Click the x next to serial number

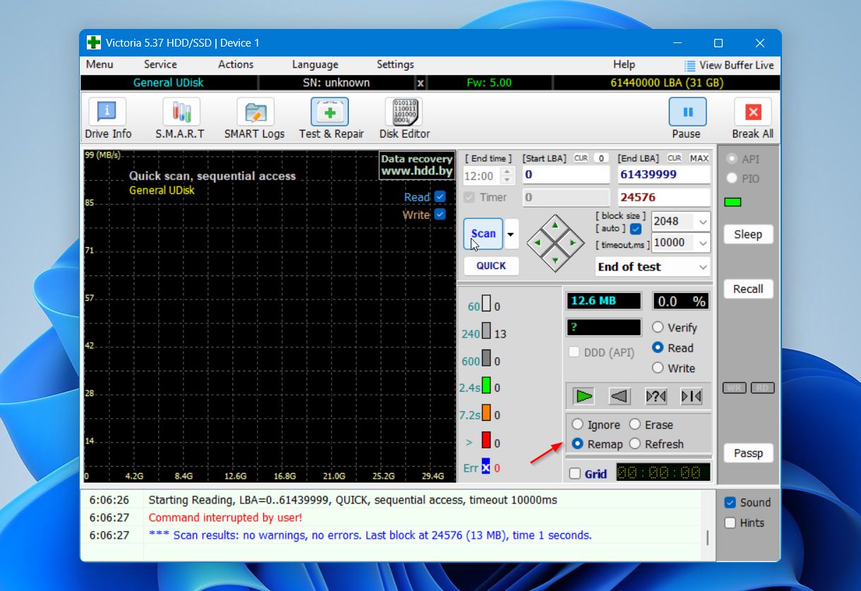[421, 83]
